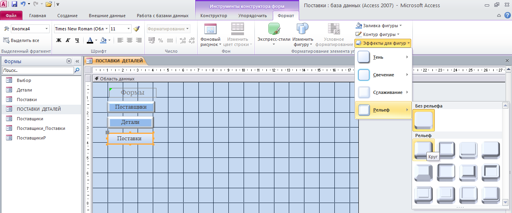Center the text alignment

pyautogui.click(x=129, y=40)
